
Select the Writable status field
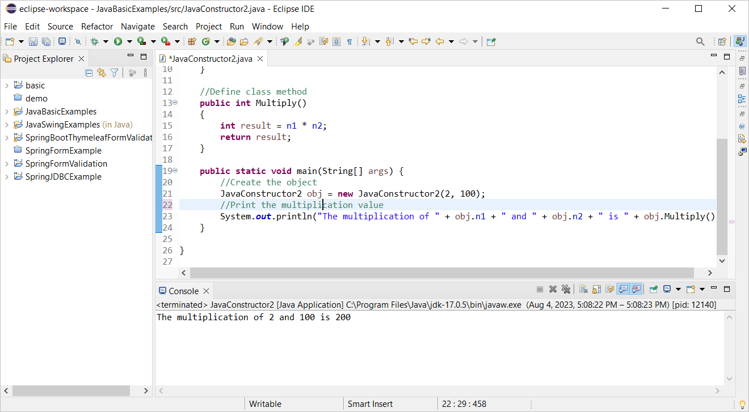264,403
